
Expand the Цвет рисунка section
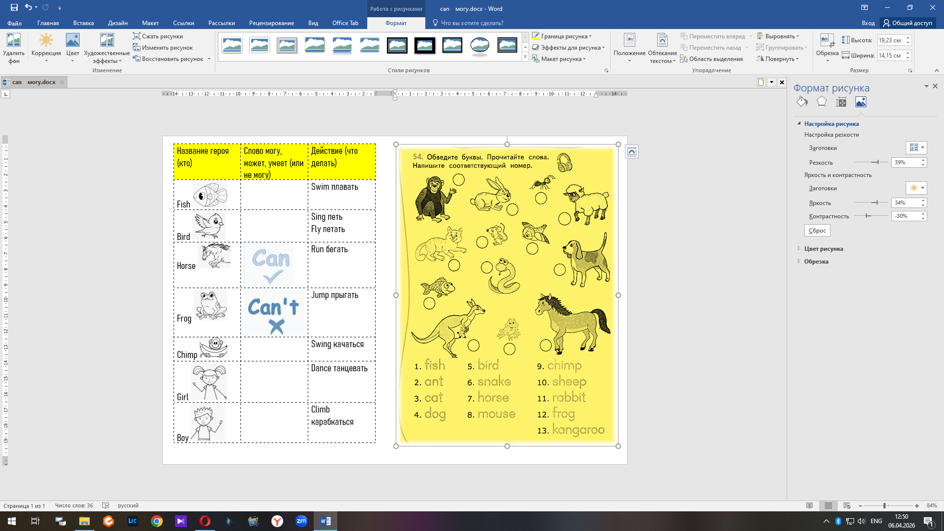click(x=824, y=249)
